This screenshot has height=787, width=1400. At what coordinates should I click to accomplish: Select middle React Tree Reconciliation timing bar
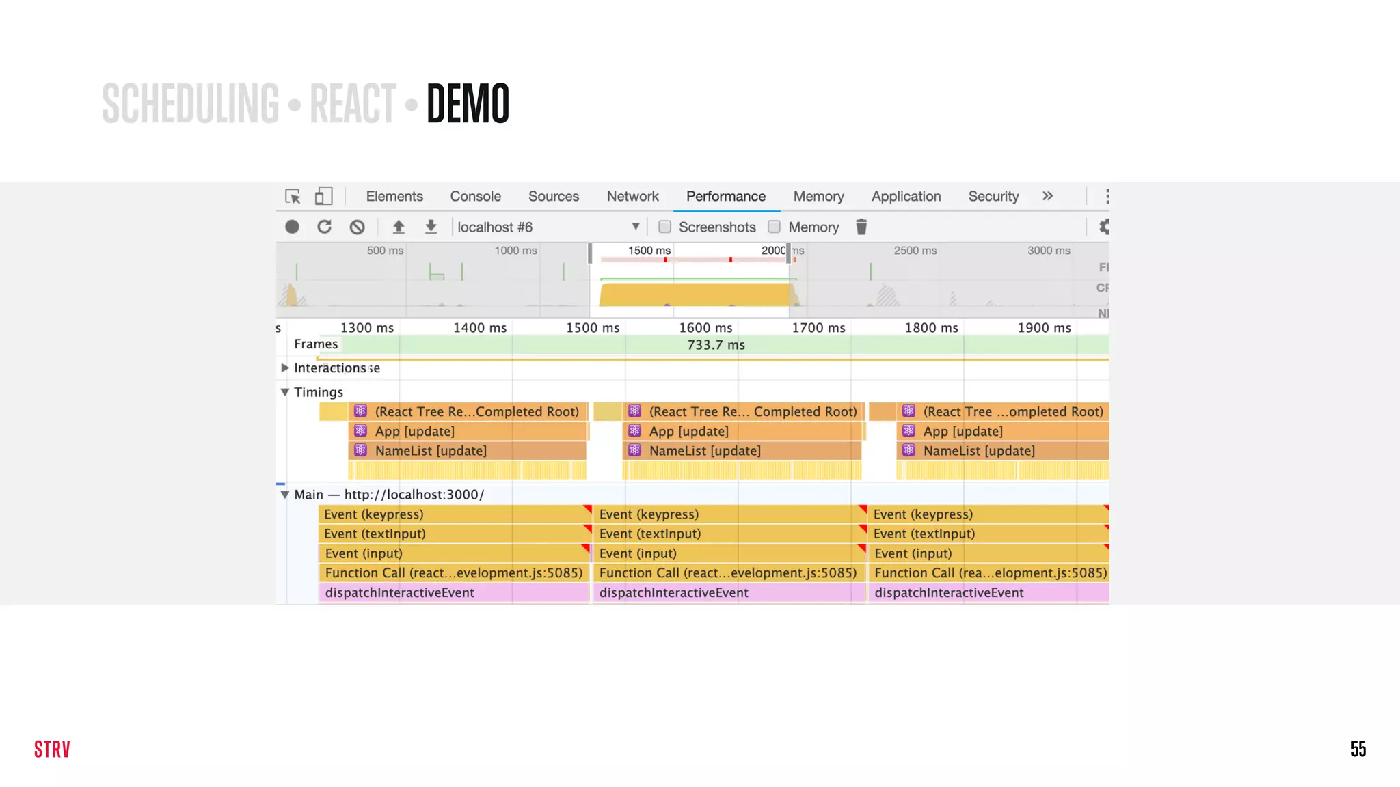[x=744, y=411]
